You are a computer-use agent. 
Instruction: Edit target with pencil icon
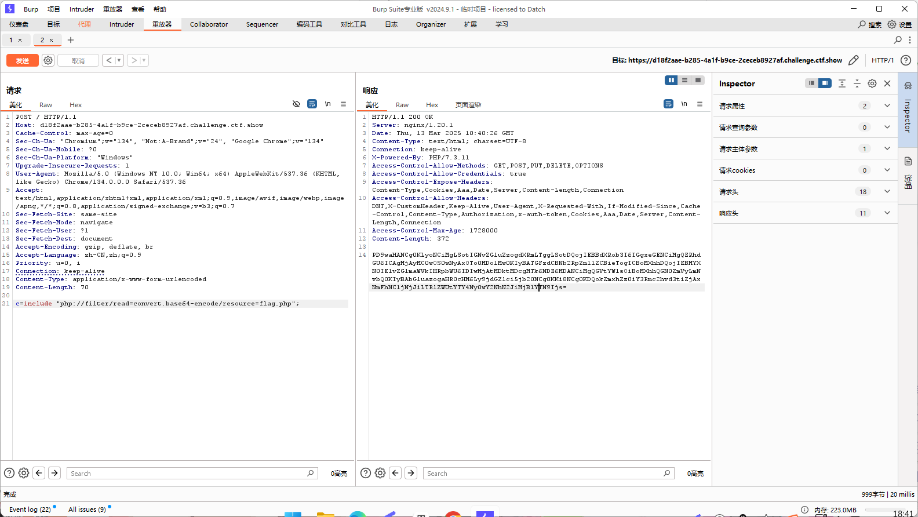tap(854, 60)
